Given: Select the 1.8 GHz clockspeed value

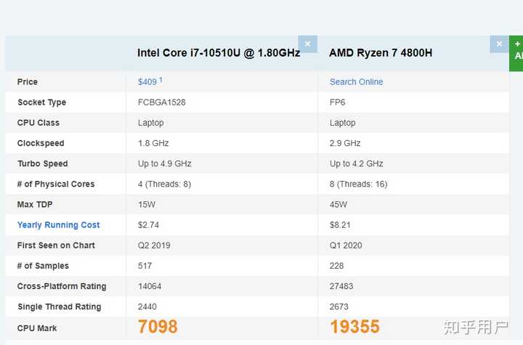Looking at the screenshot, I should pos(153,143).
